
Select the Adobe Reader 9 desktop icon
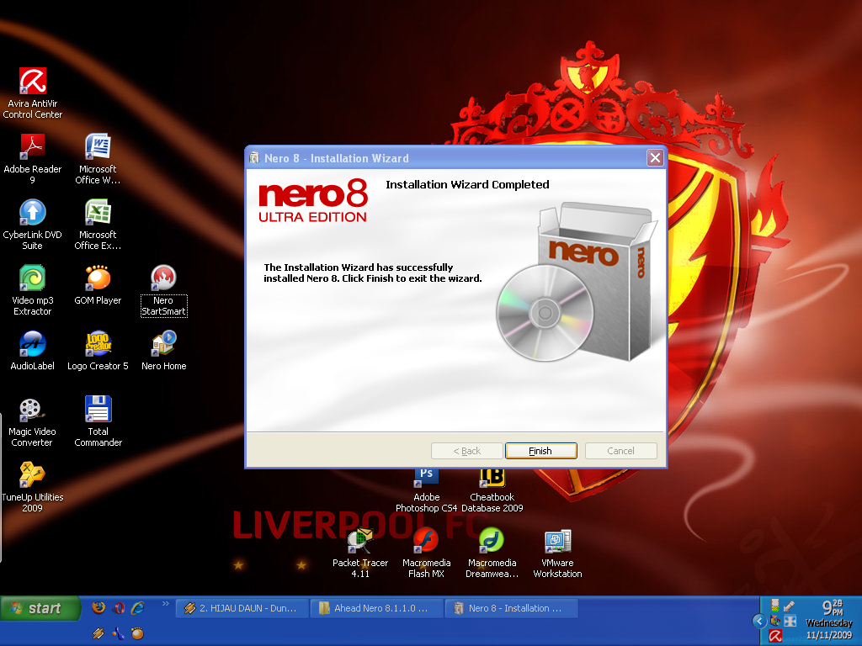point(33,159)
